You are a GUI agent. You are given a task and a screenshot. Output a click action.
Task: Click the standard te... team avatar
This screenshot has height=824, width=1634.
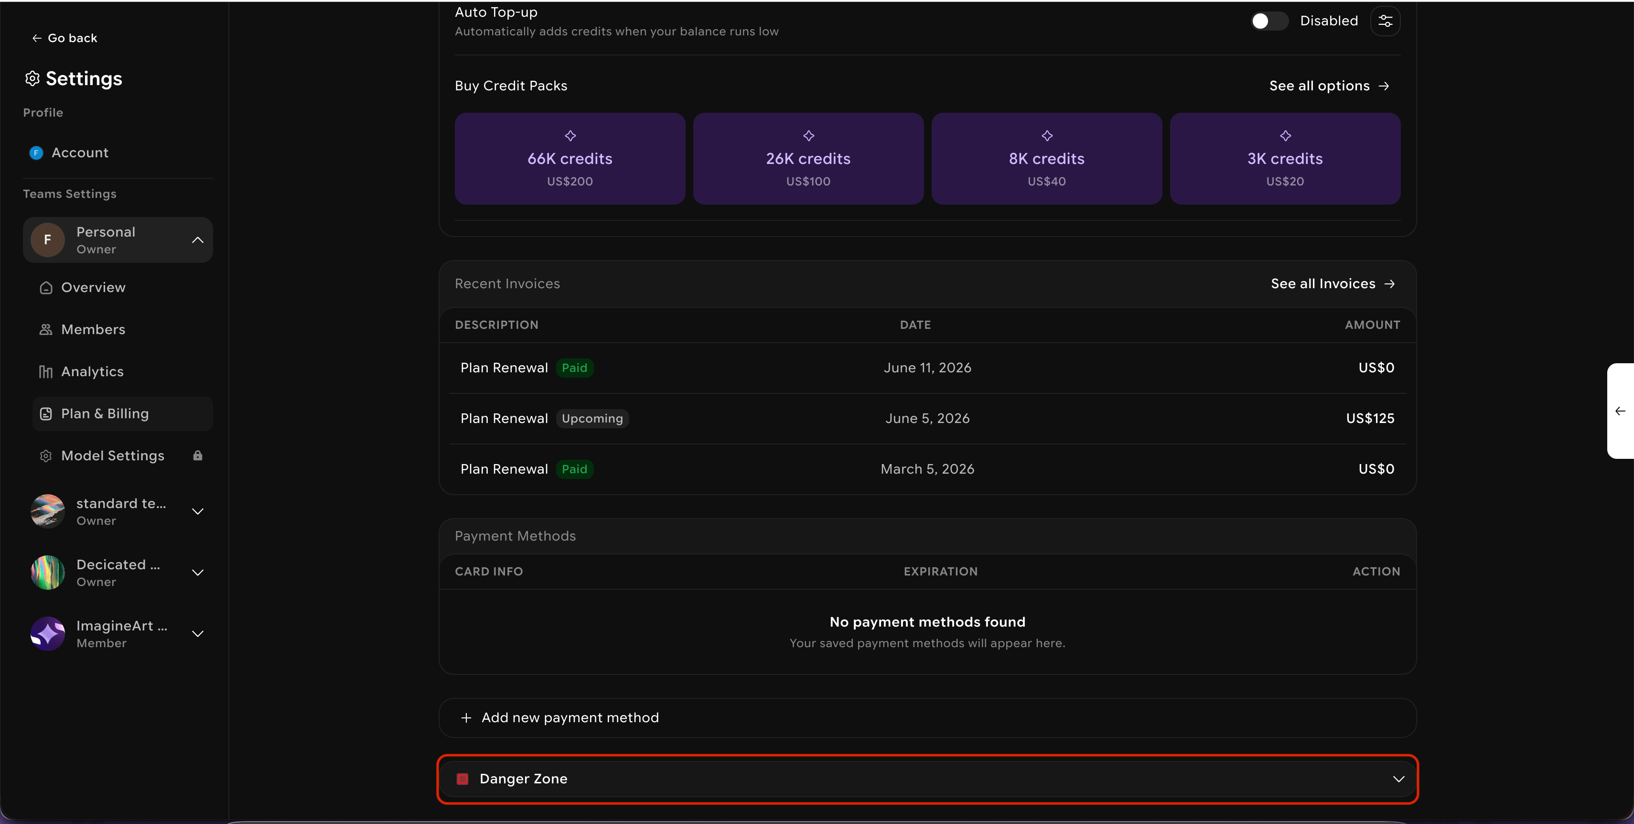tap(48, 511)
